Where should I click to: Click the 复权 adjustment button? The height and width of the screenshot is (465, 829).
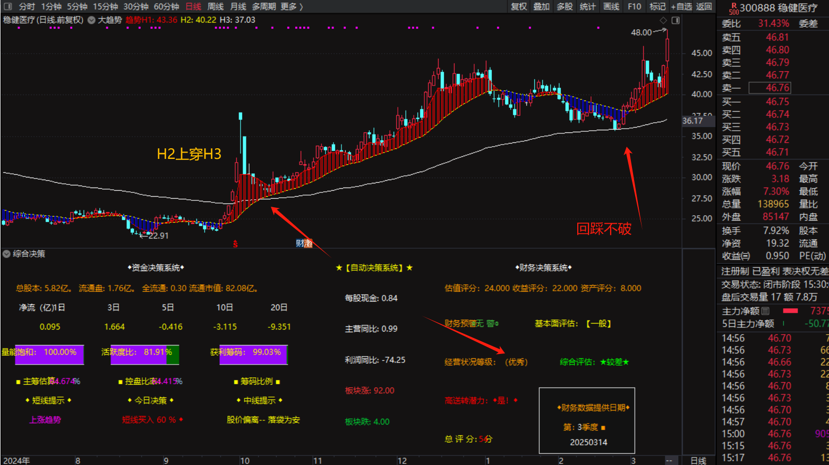click(519, 6)
